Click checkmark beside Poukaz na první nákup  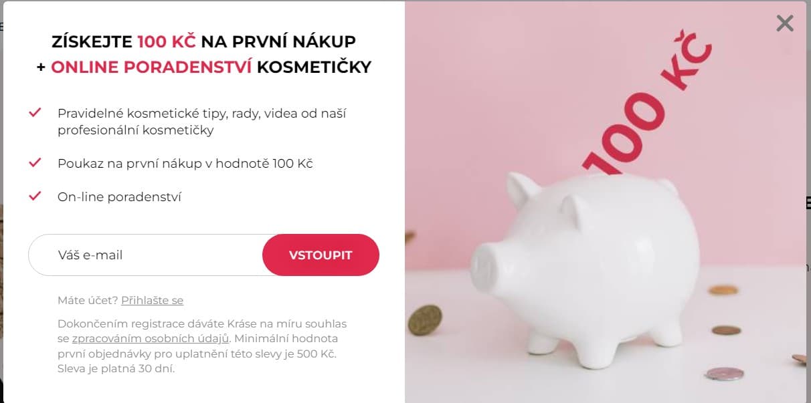pos(35,162)
